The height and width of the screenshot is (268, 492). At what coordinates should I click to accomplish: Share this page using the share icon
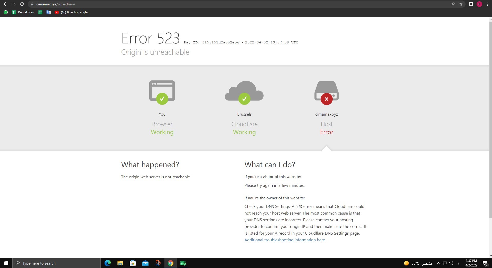453,4
